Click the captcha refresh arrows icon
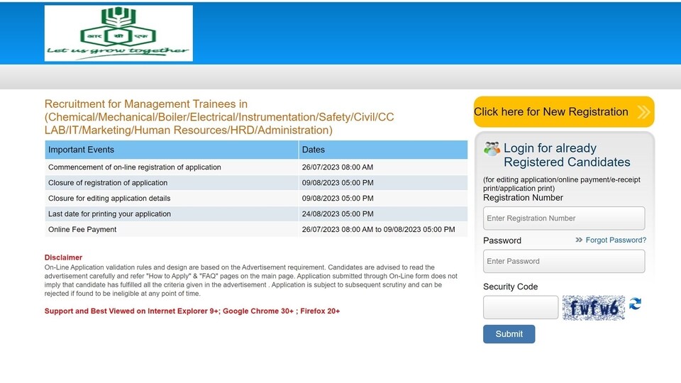This screenshot has height=383, width=681. (x=635, y=303)
